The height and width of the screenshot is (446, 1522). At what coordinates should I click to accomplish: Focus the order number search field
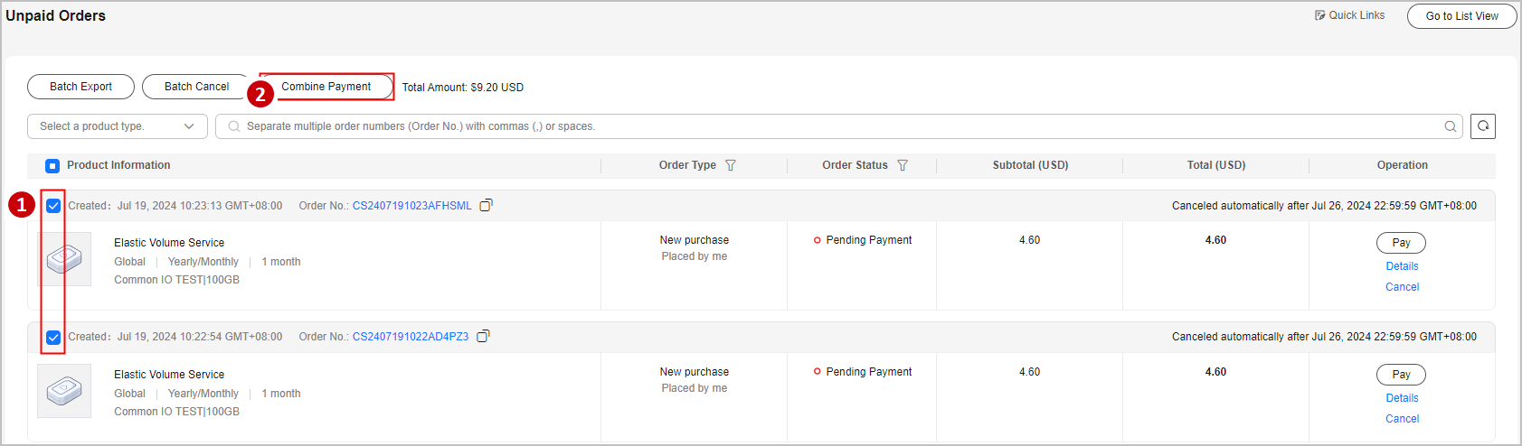[x=841, y=126]
